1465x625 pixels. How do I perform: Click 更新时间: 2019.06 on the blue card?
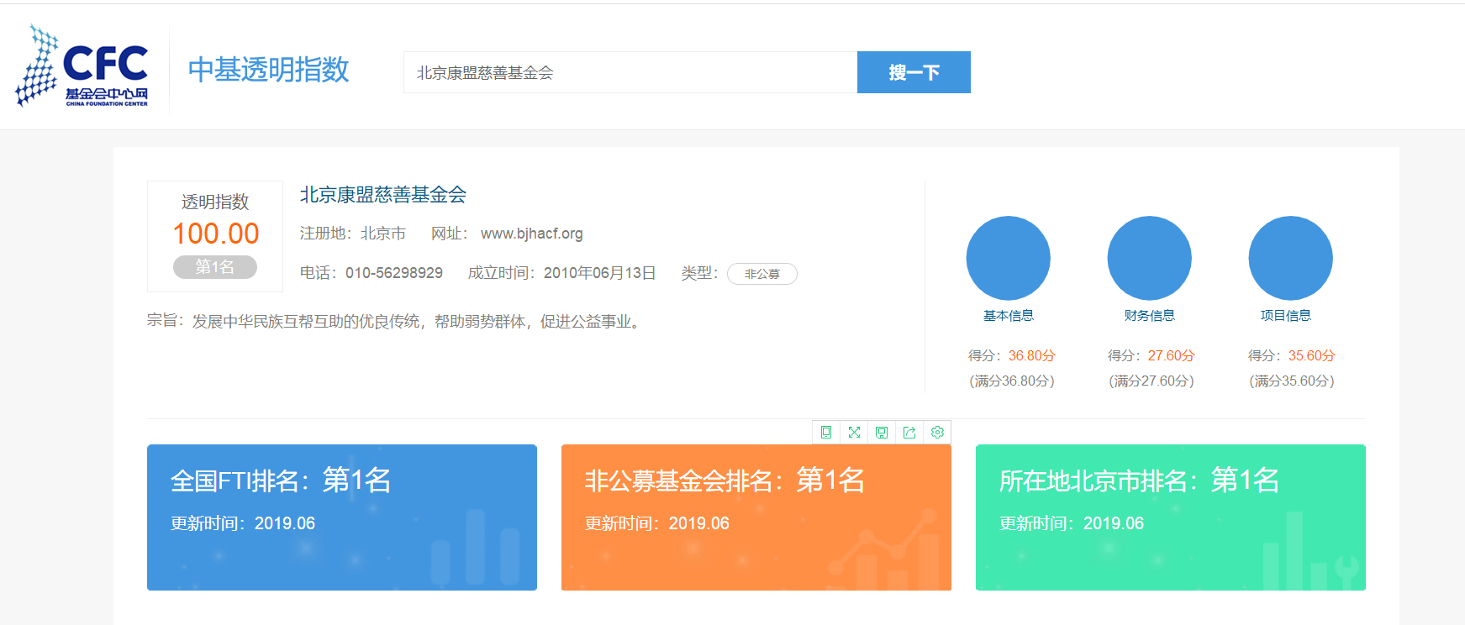(x=243, y=523)
